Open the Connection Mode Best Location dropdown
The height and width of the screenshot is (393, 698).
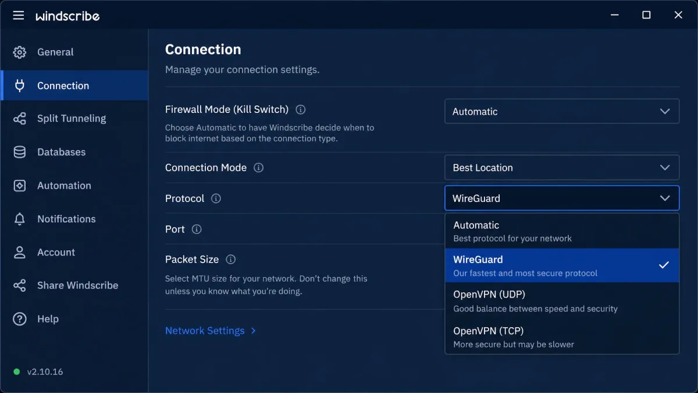tap(562, 168)
